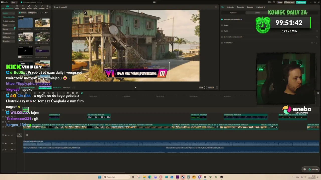
Task: Enable the Tło AI checkbox
Action: (x=222, y=31)
